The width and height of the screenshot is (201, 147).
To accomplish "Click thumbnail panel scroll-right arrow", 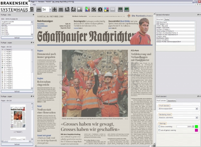I will [x=30, y=141].
